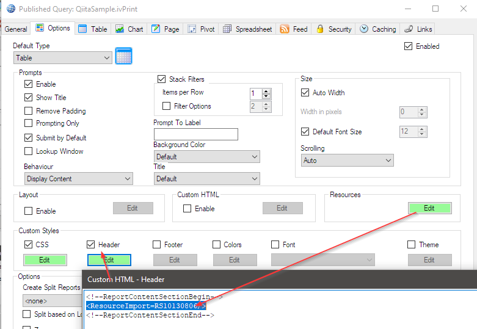Click the CSS Edit button
This screenshot has height=329, width=477.
[x=45, y=260]
